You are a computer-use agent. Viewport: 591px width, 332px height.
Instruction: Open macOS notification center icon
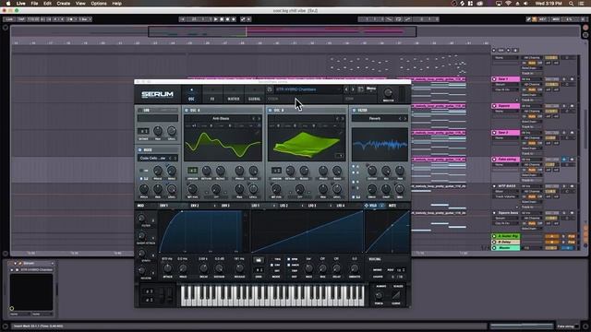(582, 4)
